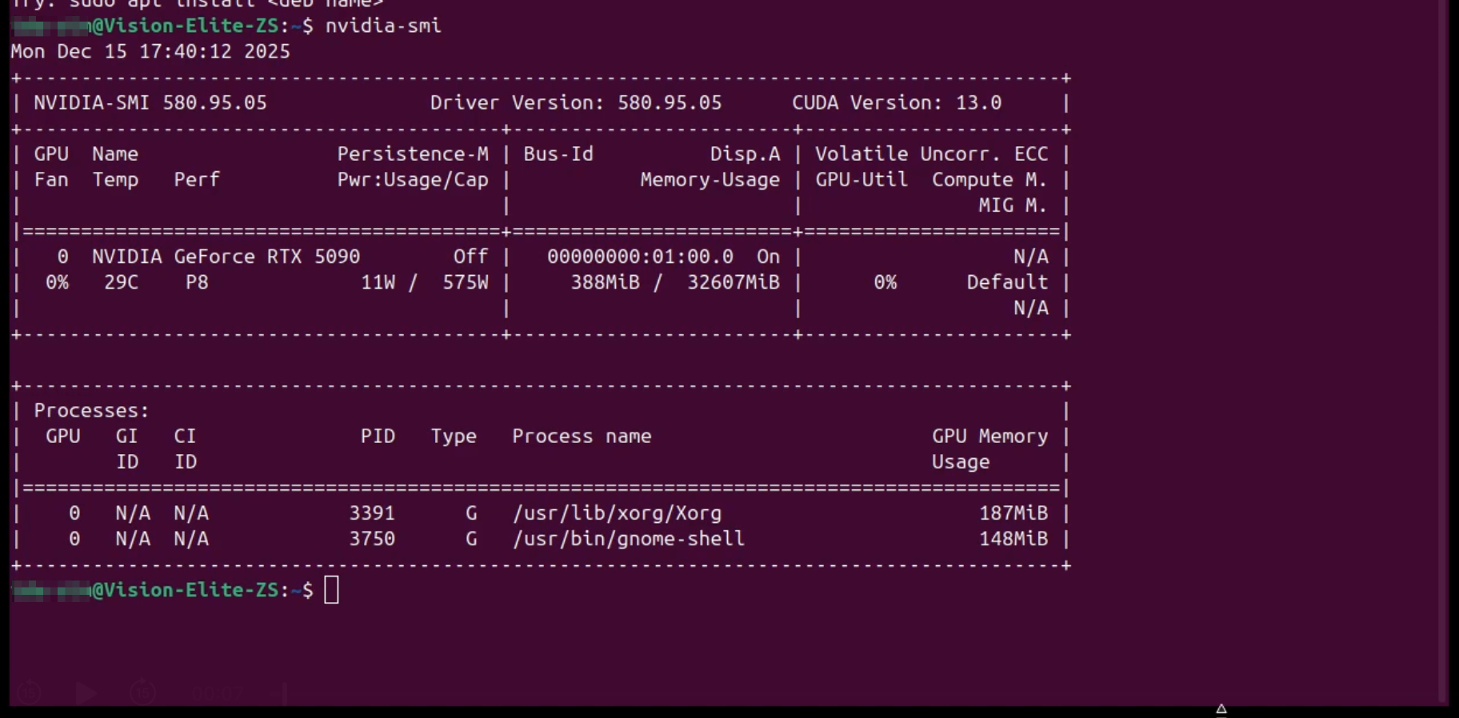Click the /usr/bin/gnome-shell process name
The width and height of the screenshot is (1459, 718).
click(x=628, y=539)
